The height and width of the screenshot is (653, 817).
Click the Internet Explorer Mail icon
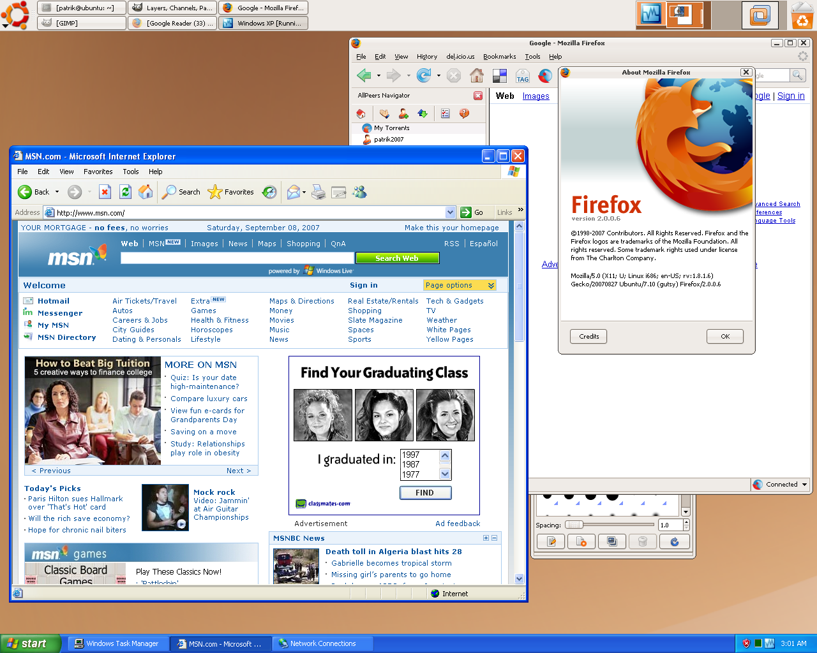[293, 192]
